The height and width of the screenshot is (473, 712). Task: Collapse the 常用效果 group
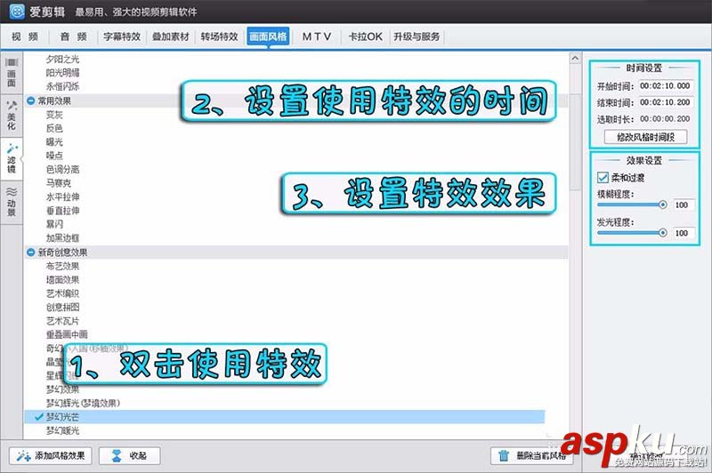point(30,100)
